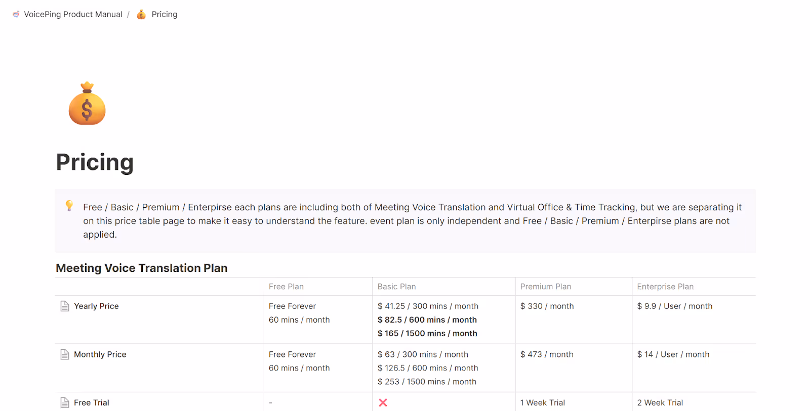The width and height of the screenshot is (810, 411).
Task: Click "$ 253 / 1500 mins / month" value
Action: coord(427,382)
